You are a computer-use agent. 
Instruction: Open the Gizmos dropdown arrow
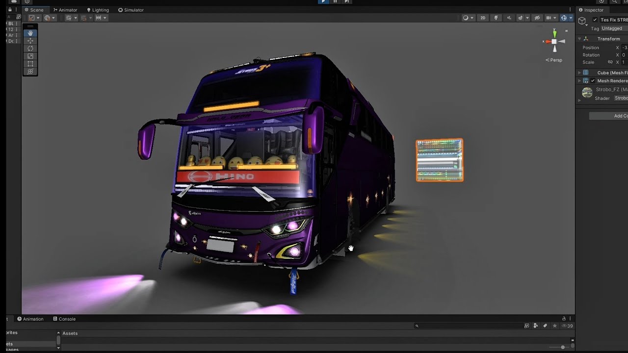point(571,18)
